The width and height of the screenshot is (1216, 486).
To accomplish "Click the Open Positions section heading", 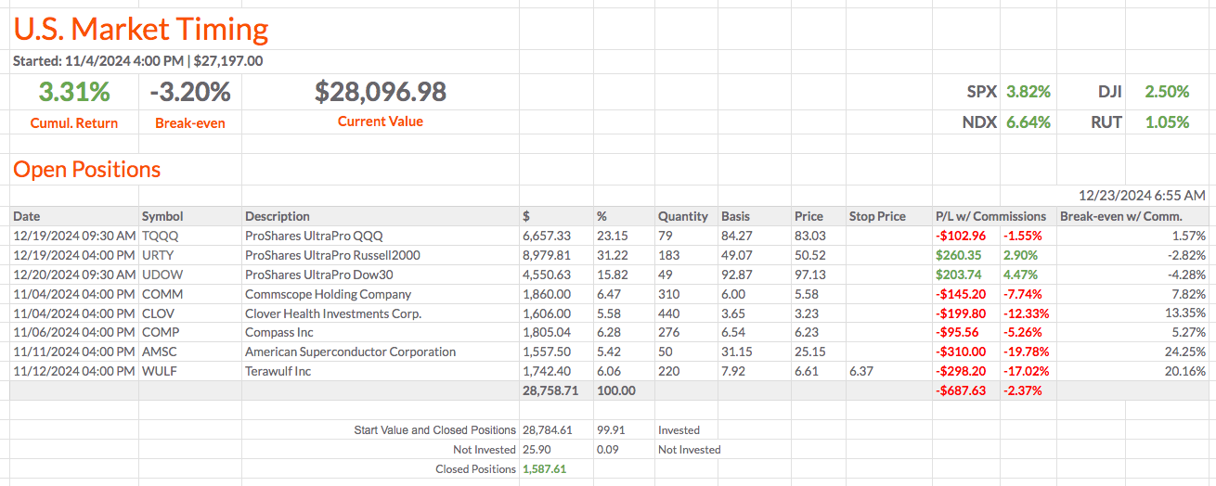I will click(x=86, y=170).
